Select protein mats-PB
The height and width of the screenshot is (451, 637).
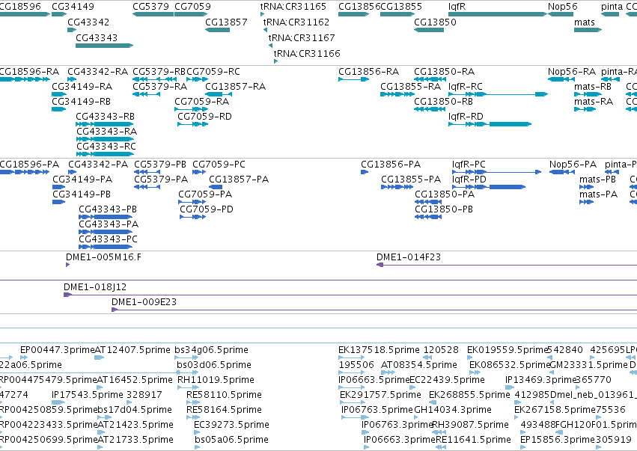click(x=587, y=187)
